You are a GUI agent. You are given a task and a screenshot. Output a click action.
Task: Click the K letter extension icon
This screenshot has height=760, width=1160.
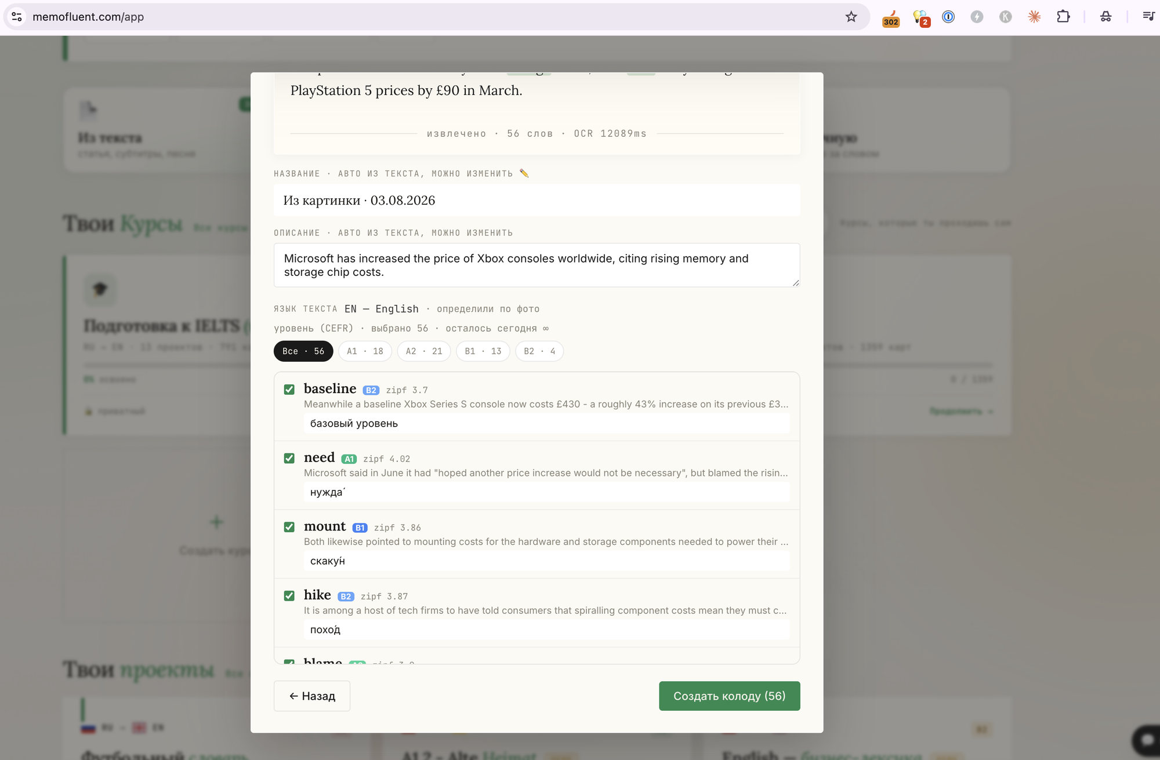(x=1006, y=17)
